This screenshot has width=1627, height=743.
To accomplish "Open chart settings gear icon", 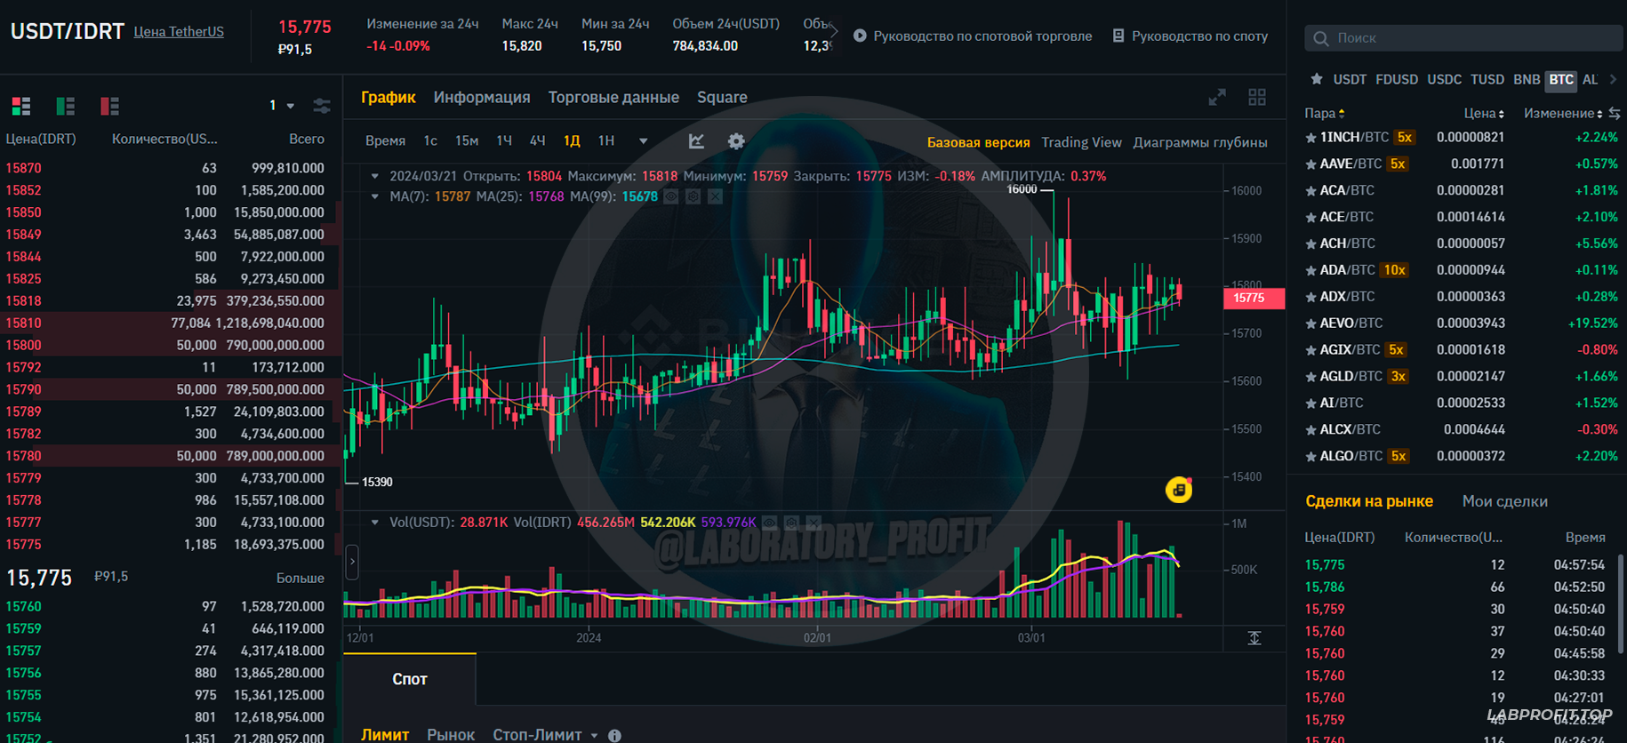I will [x=736, y=141].
